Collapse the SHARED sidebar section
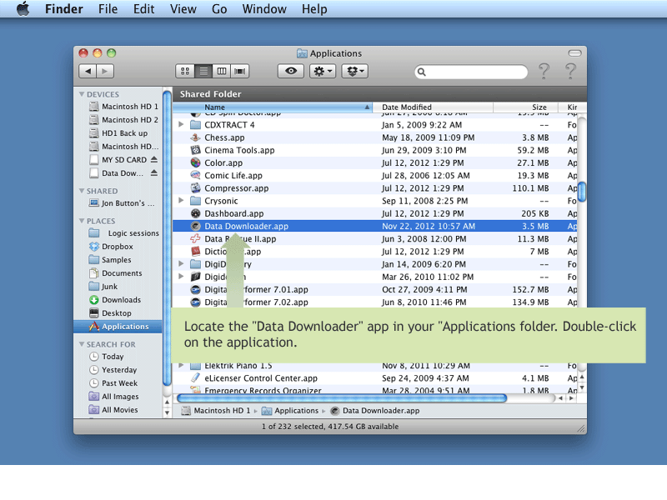Image resolution: width=667 pixels, height=500 pixels. 82,191
